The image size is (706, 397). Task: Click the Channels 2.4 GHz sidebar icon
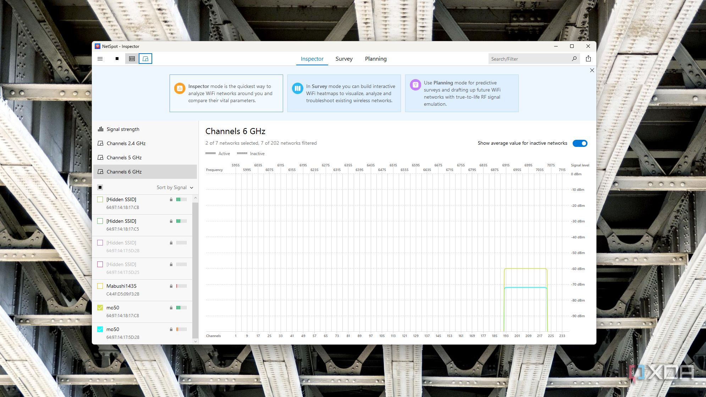point(101,143)
